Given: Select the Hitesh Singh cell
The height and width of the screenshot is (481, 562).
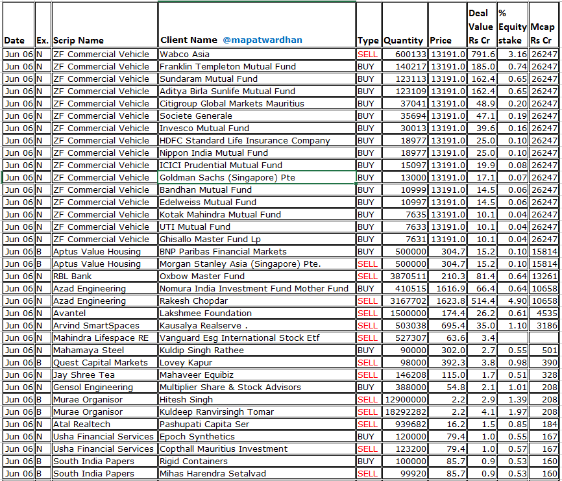Looking at the screenshot, I should click(x=256, y=400).
